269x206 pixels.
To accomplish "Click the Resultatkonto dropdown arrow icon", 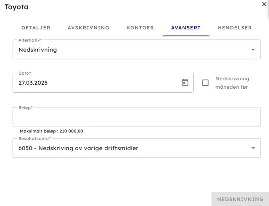I will pyautogui.click(x=253, y=148).
